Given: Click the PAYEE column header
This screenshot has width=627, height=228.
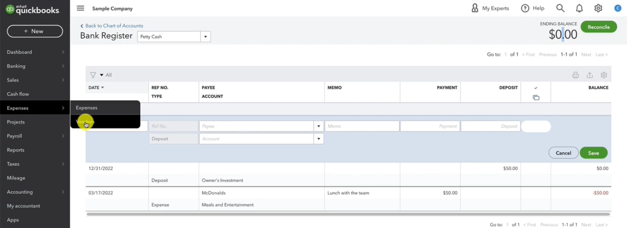Looking at the screenshot, I should [208, 87].
